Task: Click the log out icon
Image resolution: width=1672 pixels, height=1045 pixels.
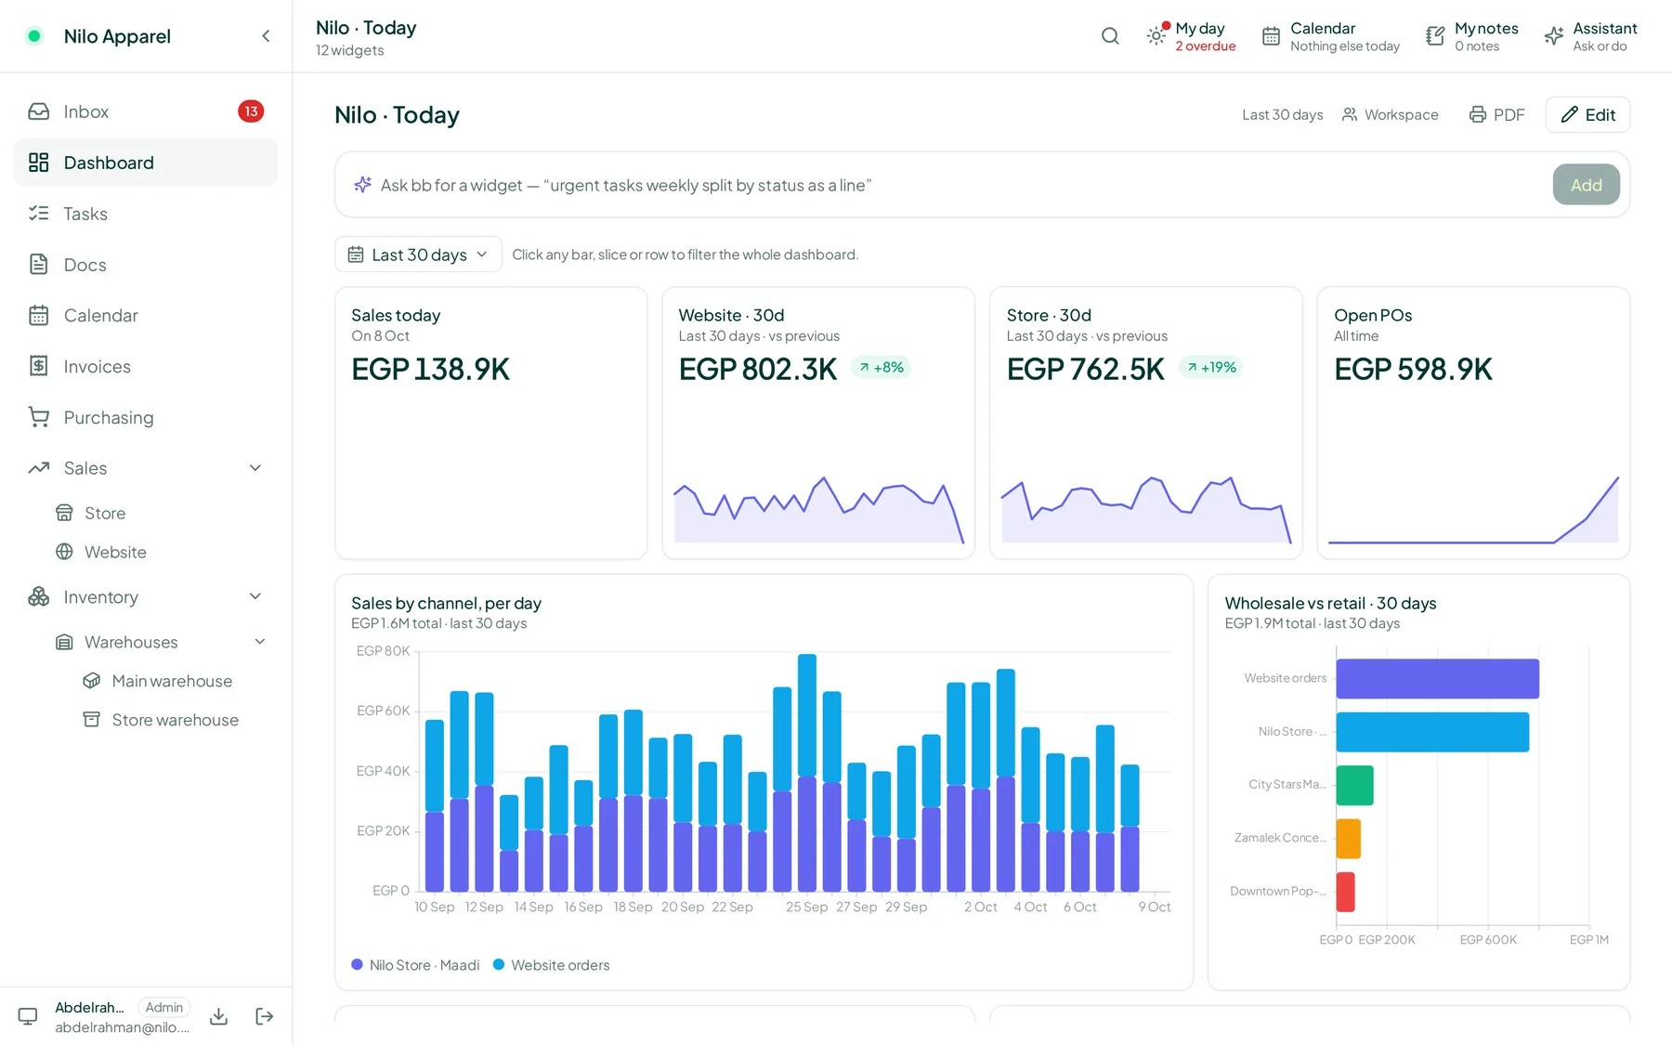Action: (265, 1016)
